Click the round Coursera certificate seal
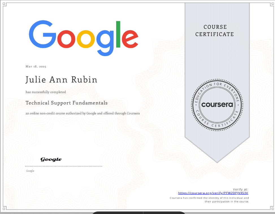The height and width of the screenshot is (214, 275). pyautogui.click(x=217, y=105)
